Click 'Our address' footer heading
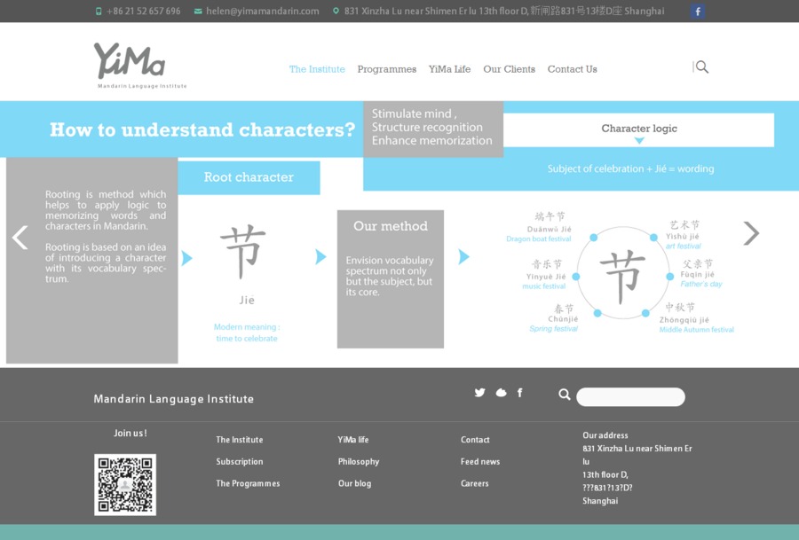799x540 pixels. click(605, 435)
